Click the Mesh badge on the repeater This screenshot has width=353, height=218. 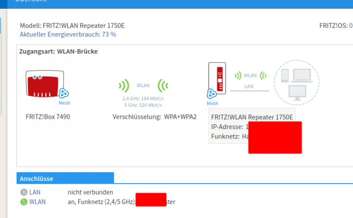tap(212, 94)
